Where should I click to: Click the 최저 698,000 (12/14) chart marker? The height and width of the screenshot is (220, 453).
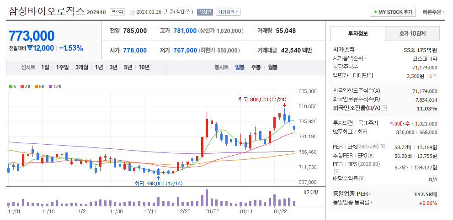159,183
